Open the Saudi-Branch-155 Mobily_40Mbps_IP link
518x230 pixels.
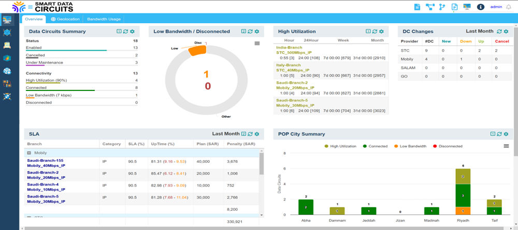click(46, 163)
